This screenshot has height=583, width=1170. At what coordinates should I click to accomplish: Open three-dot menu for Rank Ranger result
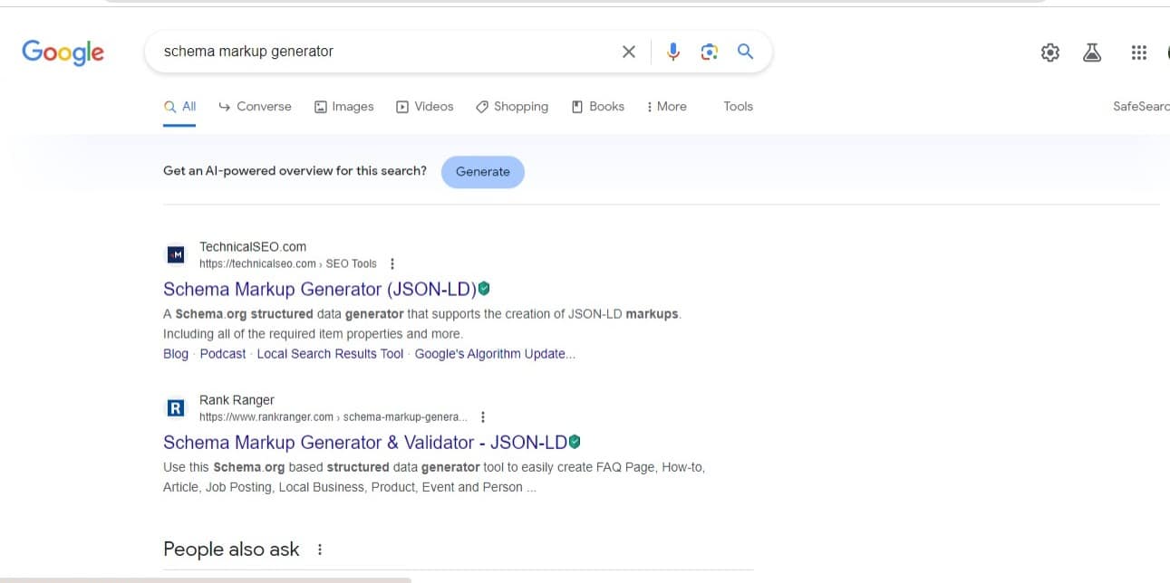click(483, 417)
